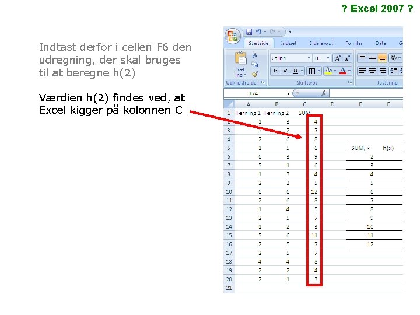The image size is (420, 315).
Task: Open the Formler ribbon tab
Action: tap(354, 43)
